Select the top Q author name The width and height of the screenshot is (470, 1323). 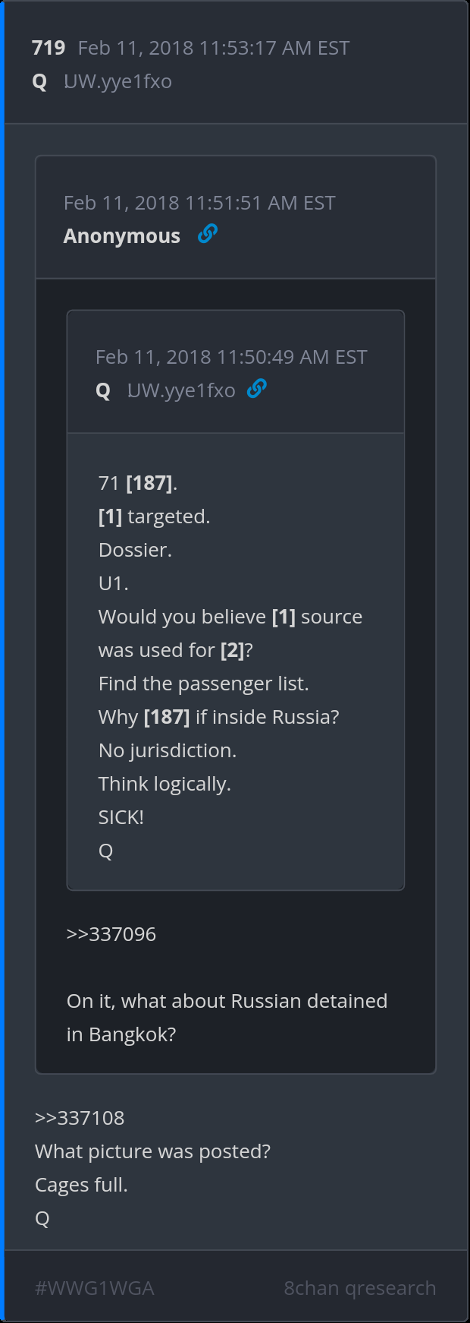click(39, 81)
